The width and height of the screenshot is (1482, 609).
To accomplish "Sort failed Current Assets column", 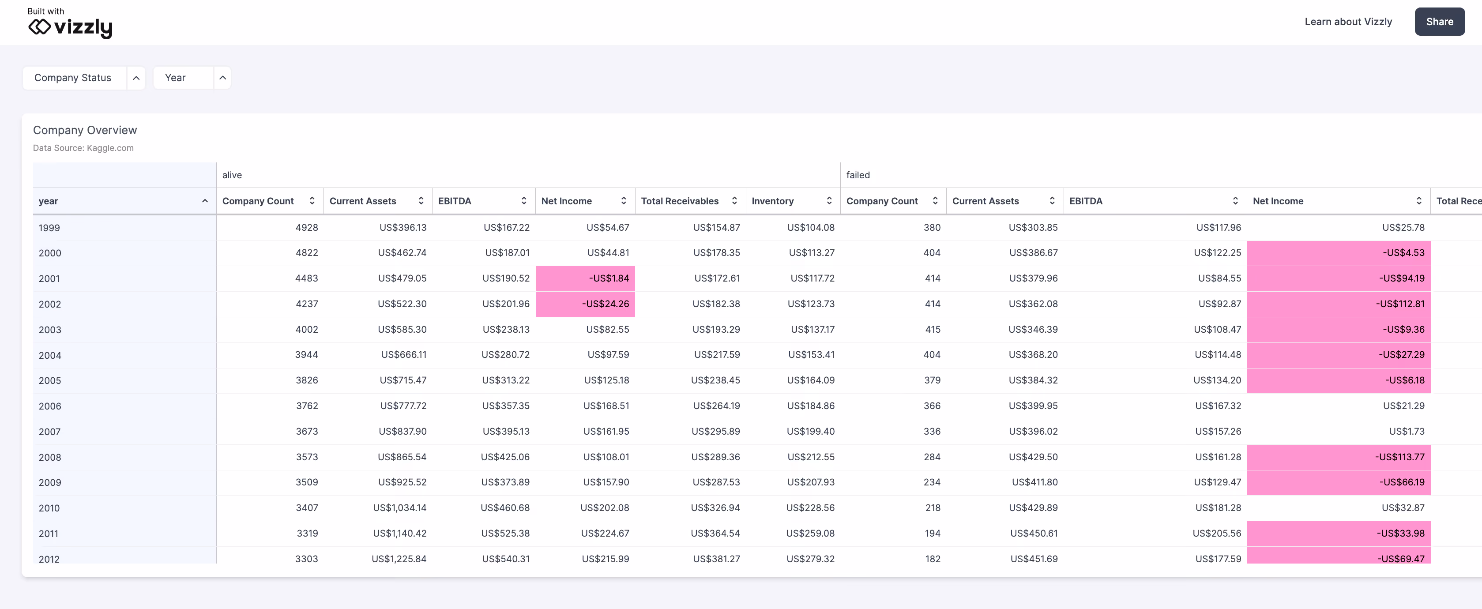I will click(x=1052, y=201).
